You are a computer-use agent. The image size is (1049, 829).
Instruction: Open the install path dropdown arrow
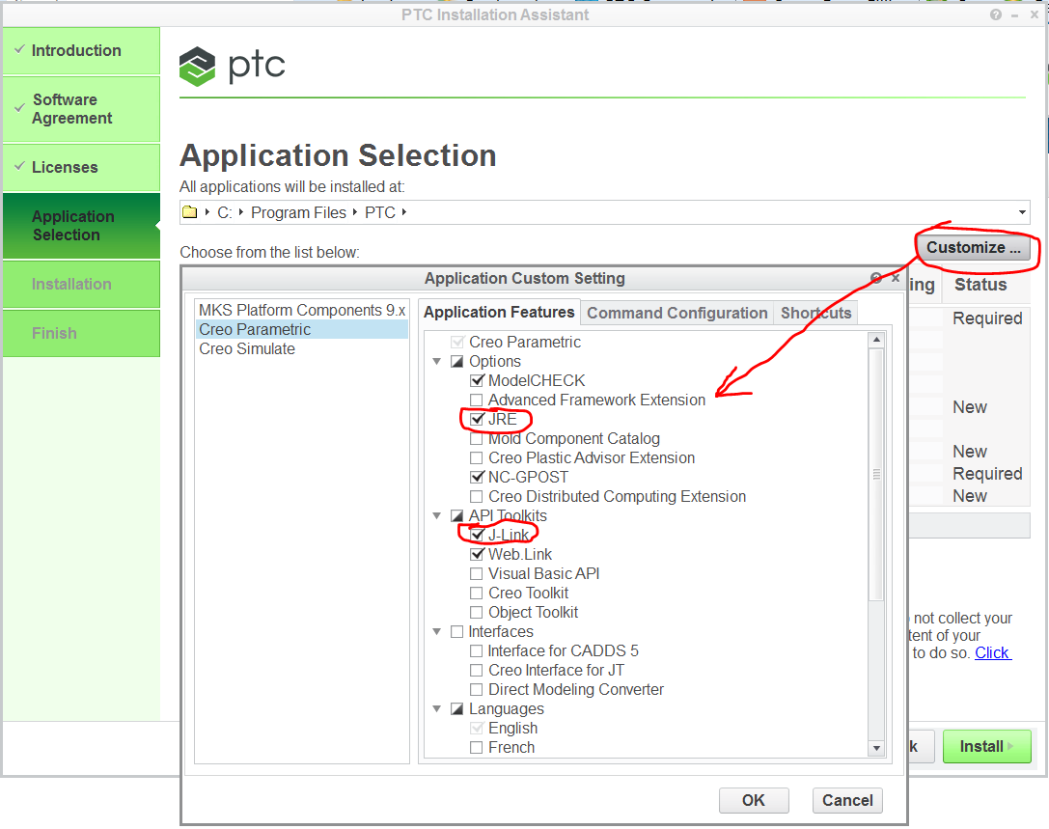pyautogui.click(x=1022, y=212)
